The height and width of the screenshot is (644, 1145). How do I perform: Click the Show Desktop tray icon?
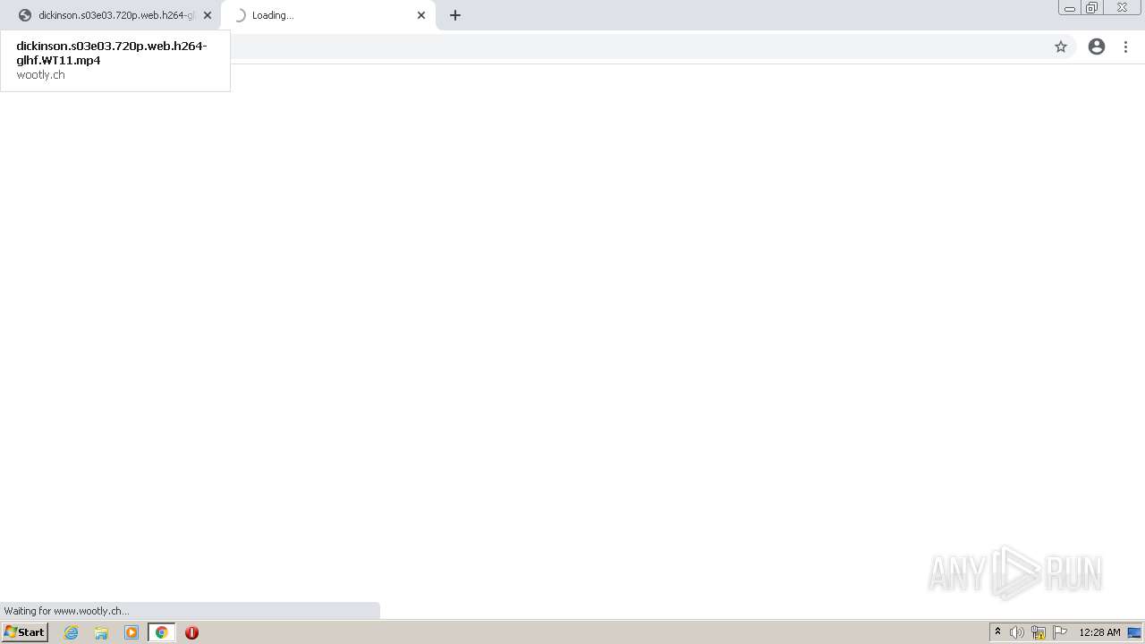[x=1134, y=632]
